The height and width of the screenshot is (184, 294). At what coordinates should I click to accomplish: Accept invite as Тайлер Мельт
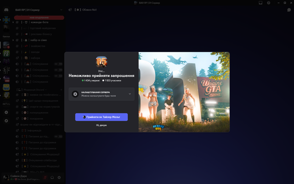click(102, 117)
